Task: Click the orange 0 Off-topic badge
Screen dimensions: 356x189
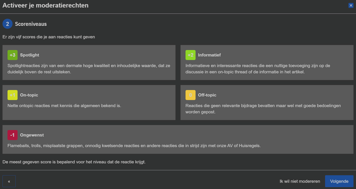Action: pyautogui.click(x=190, y=95)
